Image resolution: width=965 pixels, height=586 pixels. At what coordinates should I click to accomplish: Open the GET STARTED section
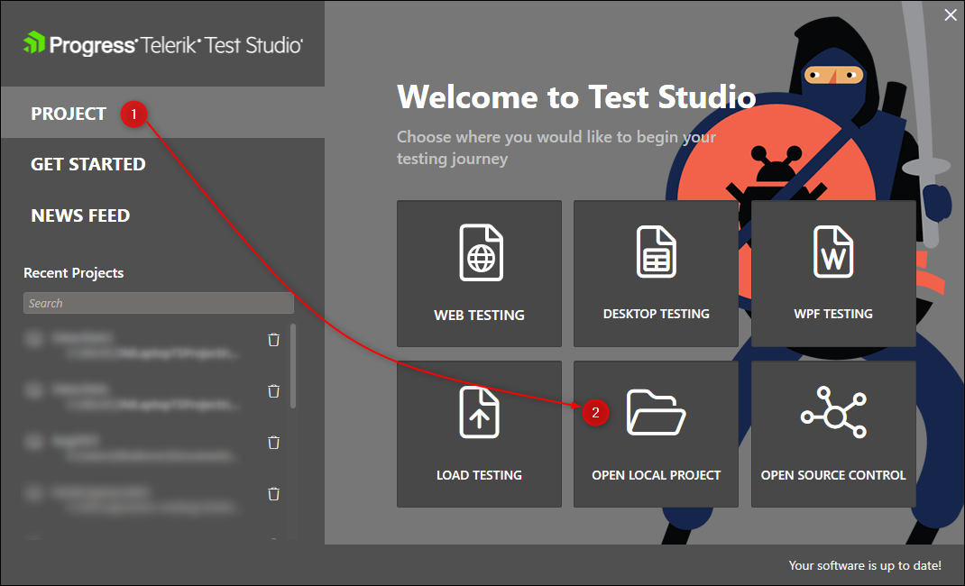88,164
